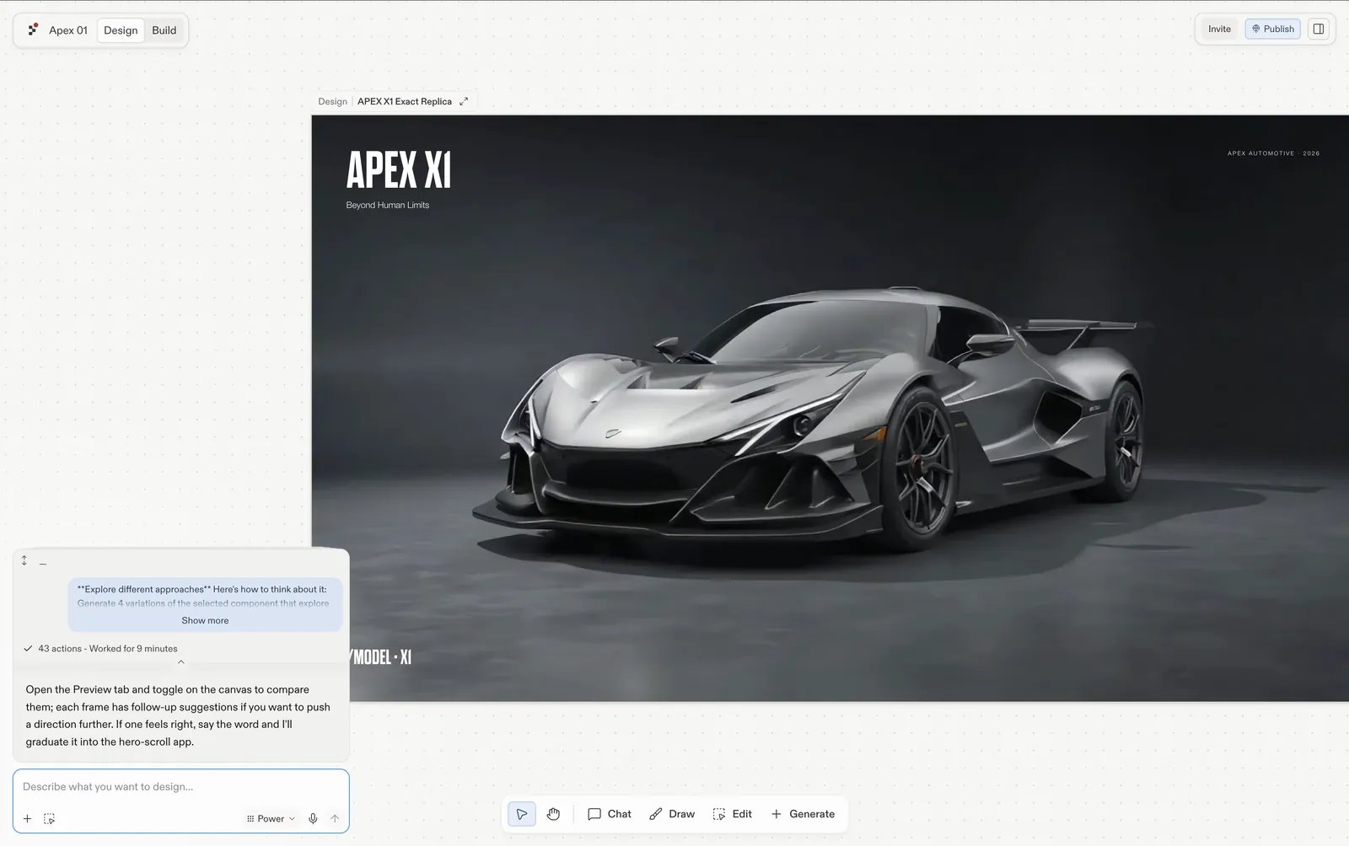This screenshot has height=846, width=1349.
Task: Open the Power model dropdown
Action: [271, 818]
